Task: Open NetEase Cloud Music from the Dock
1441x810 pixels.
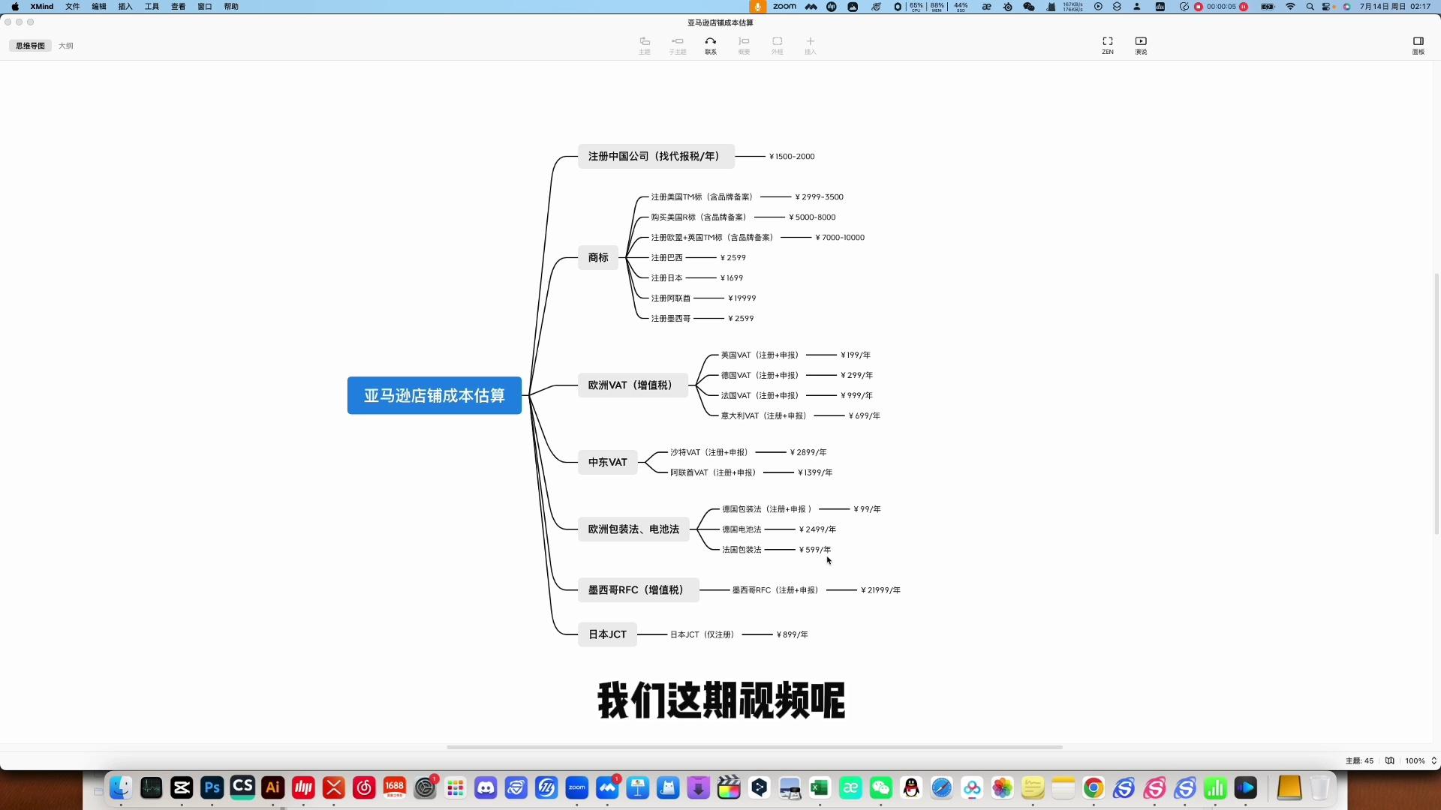Action: tap(364, 787)
